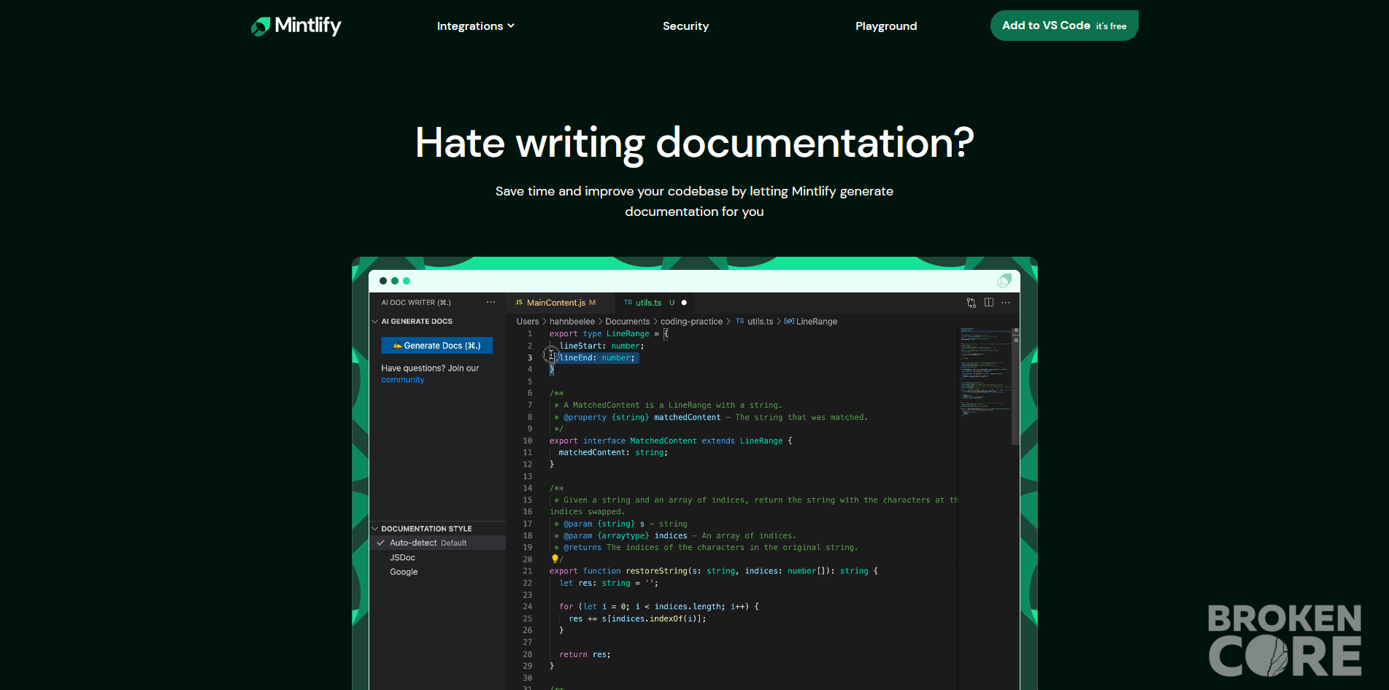This screenshot has width=1389, height=690.
Task: Collapse the Documentation Style section
Action: click(375, 529)
